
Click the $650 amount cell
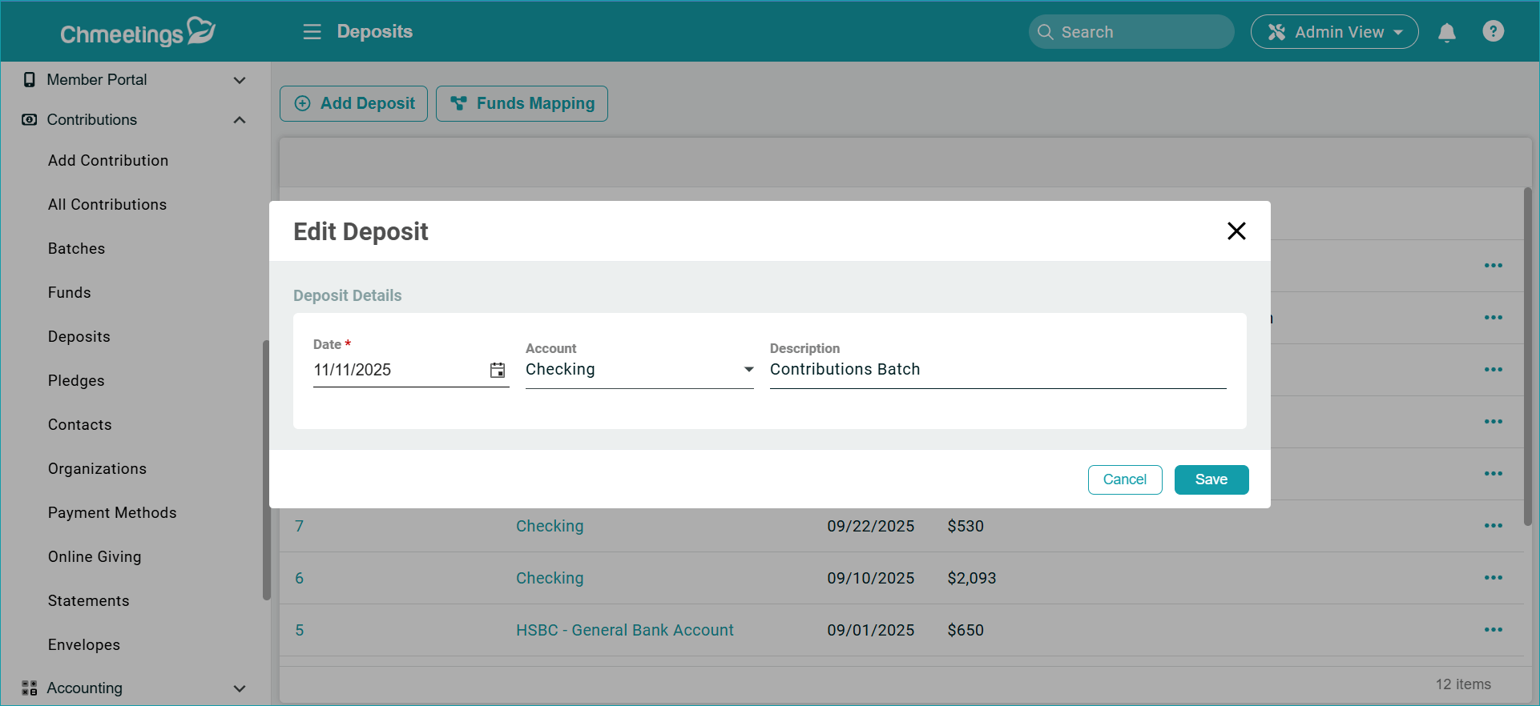(966, 630)
